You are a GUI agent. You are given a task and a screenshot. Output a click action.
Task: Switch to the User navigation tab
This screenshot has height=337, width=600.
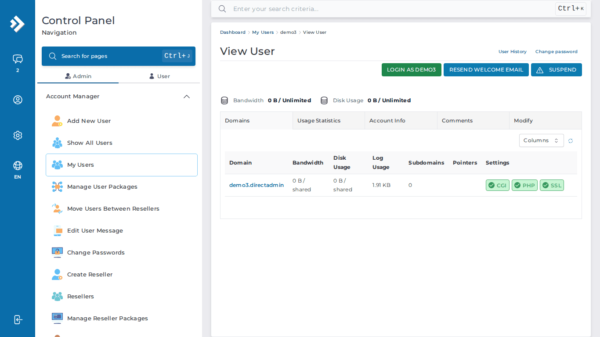pyautogui.click(x=159, y=76)
